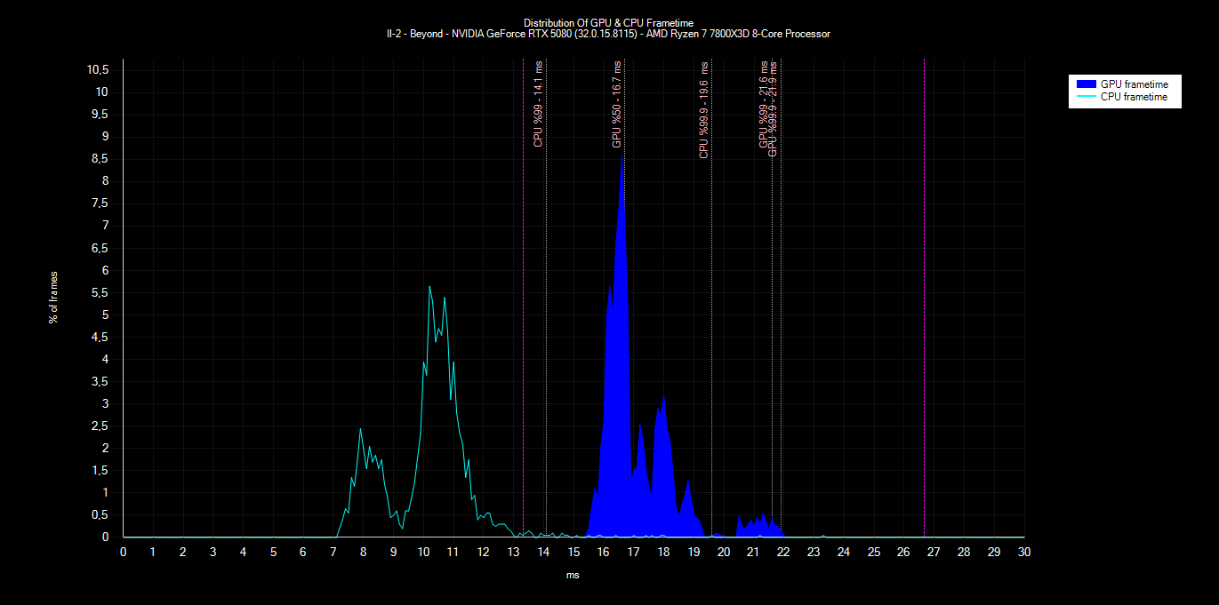The image size is (1219, 605).
Task: Click the cyan CPU frametime legend line
Action: (x=1087, y=97)
